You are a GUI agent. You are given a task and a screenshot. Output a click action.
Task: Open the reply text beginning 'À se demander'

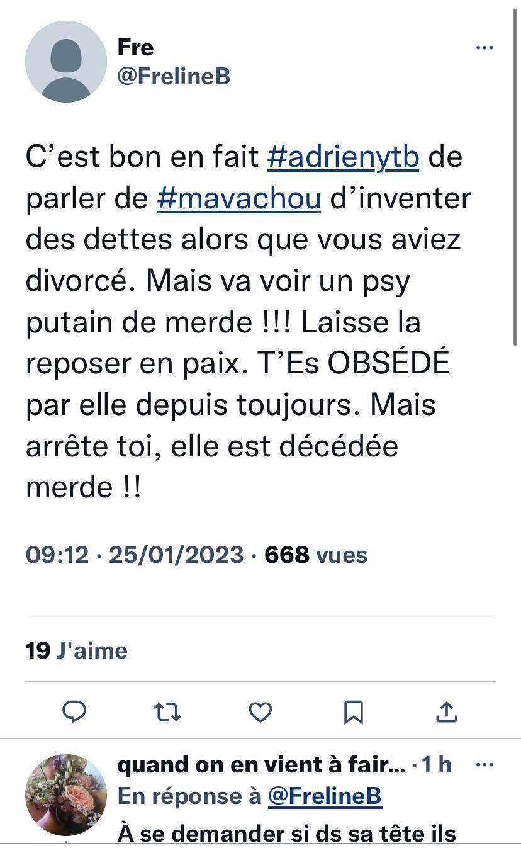[x=286, y=834]
